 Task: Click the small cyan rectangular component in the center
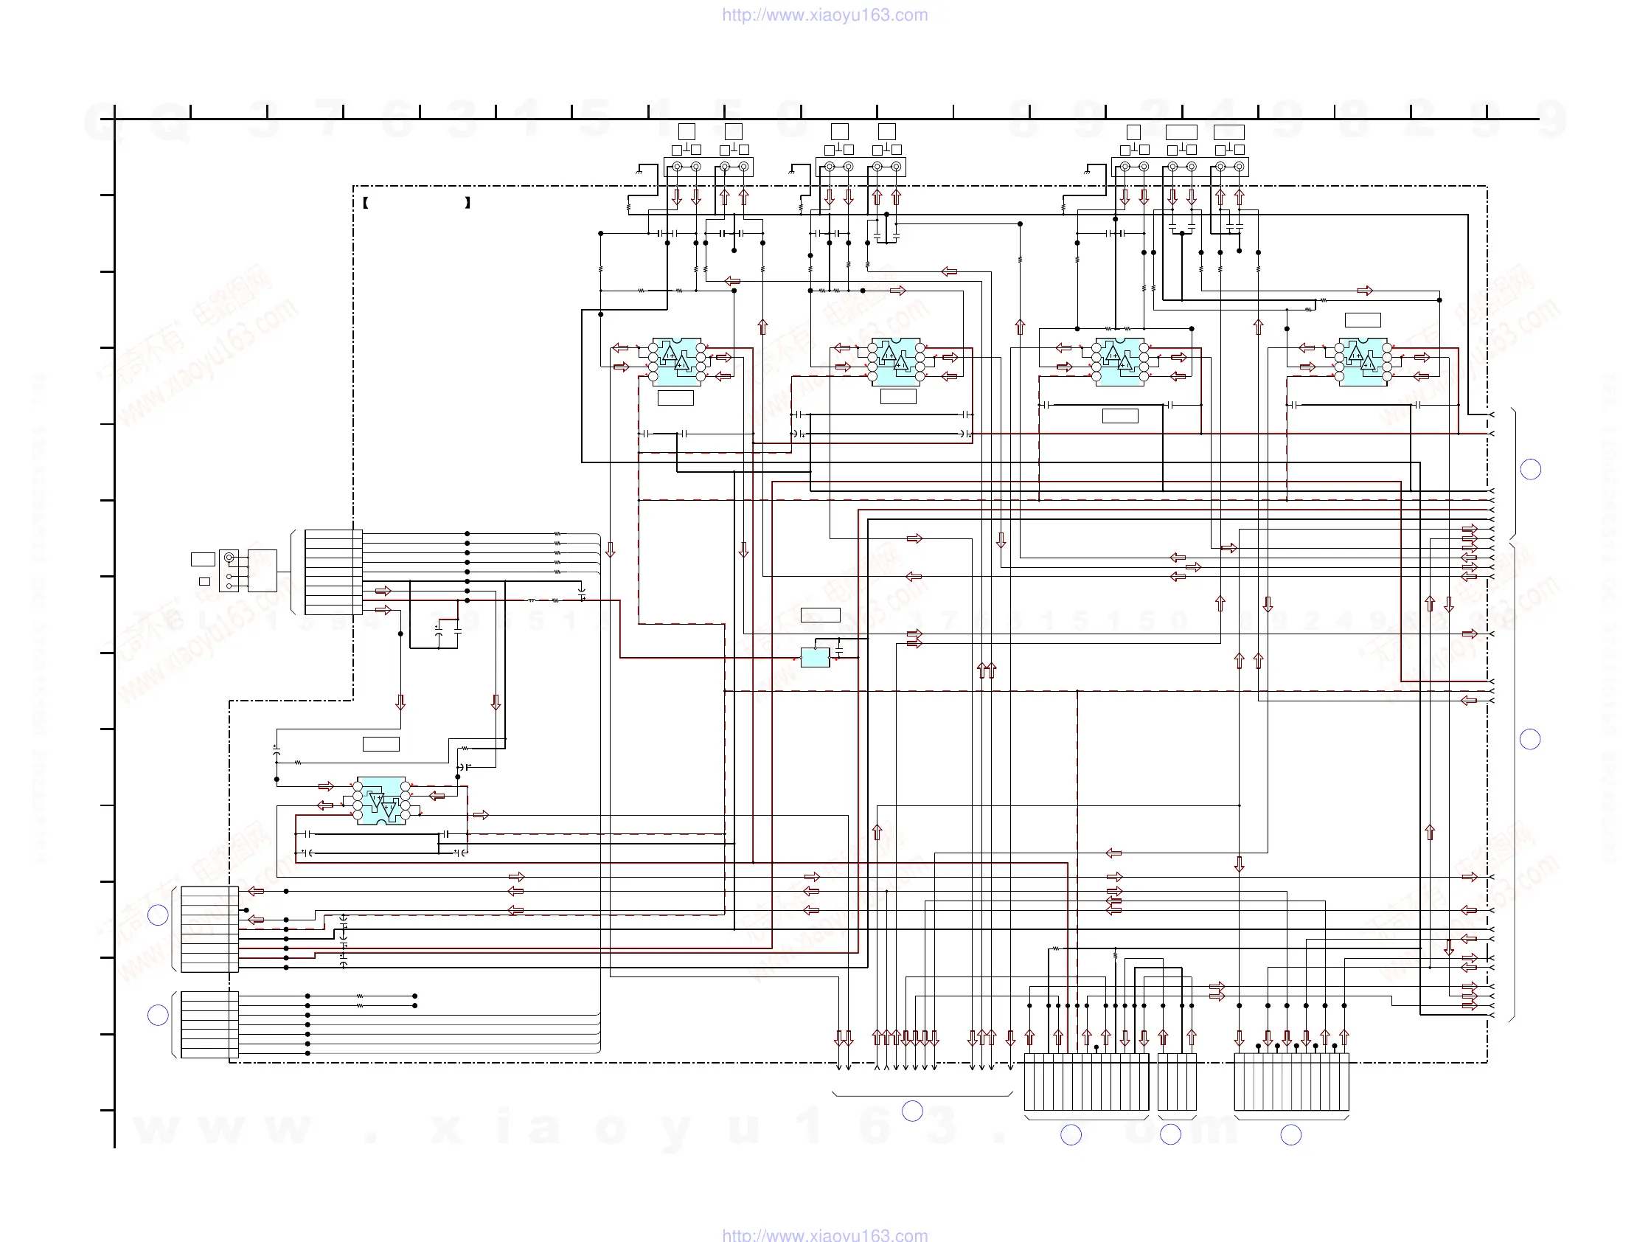[814, 658]
